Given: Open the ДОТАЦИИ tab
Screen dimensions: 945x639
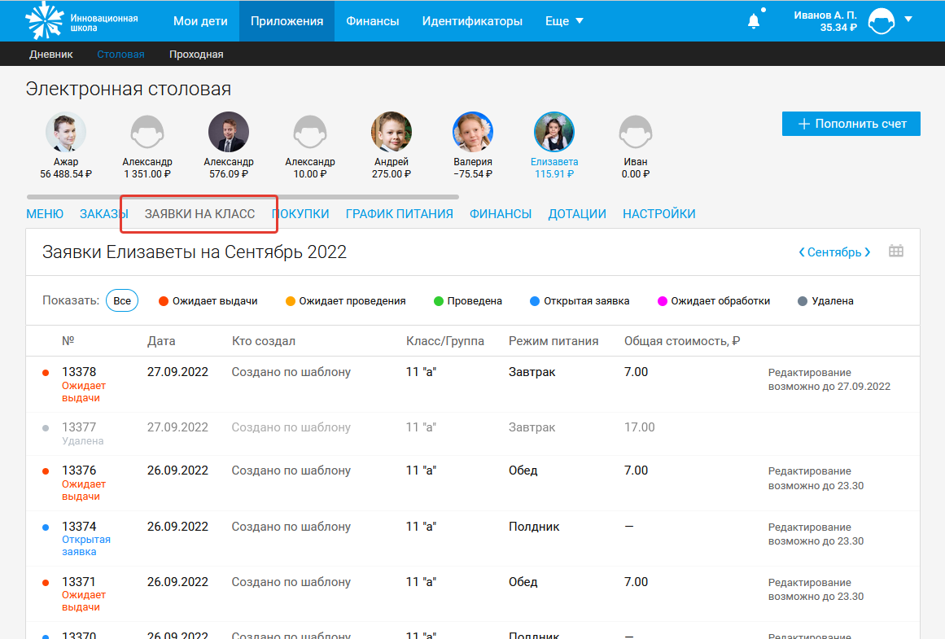Looking at the screenshot, I should tap(577, 214).
